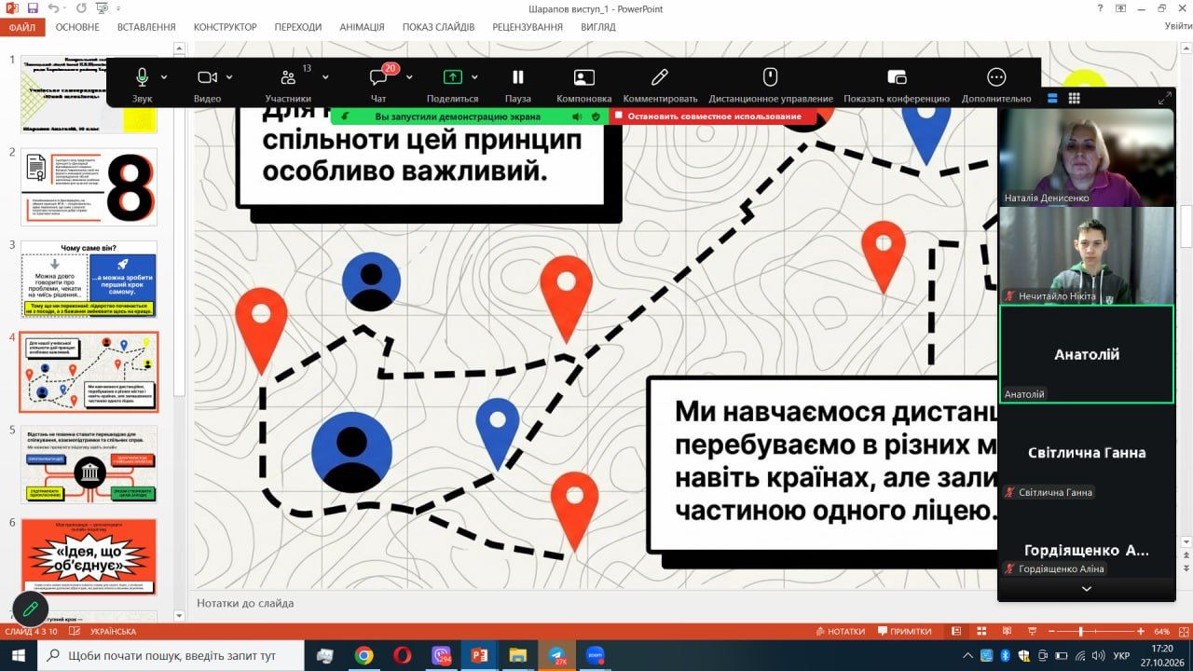Click the green Поделиться share icon
1193x671 pixels.
(452, 77)
